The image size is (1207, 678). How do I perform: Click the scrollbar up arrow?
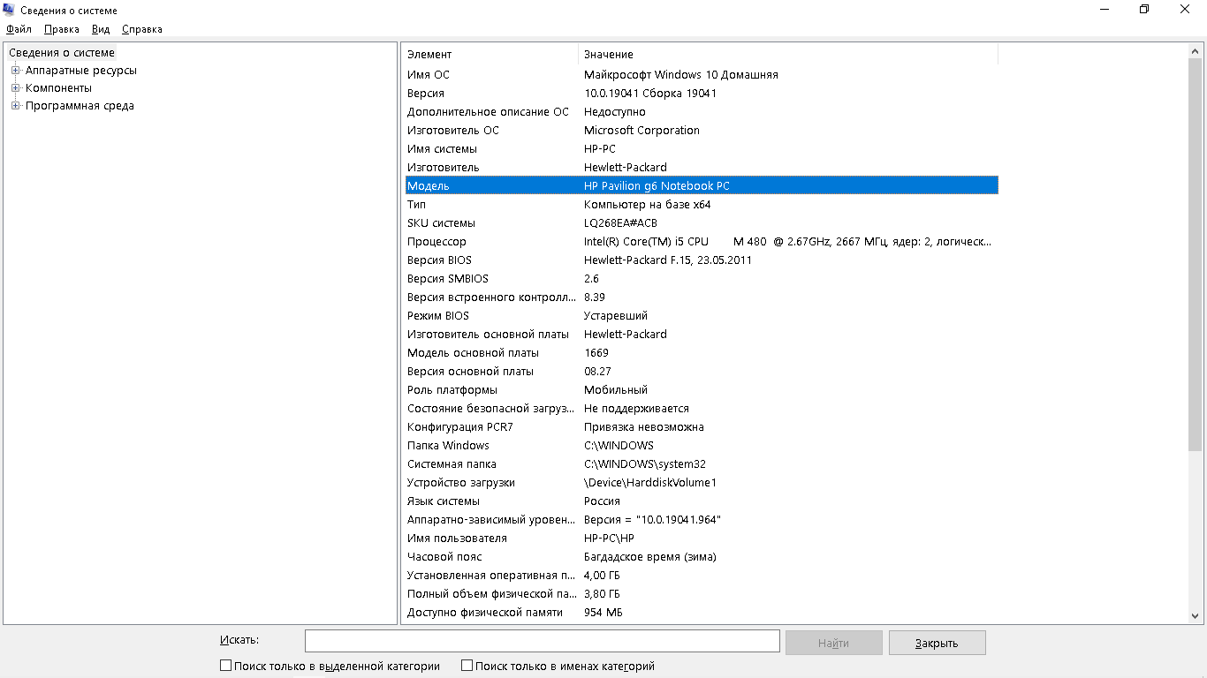(1196, 52)
